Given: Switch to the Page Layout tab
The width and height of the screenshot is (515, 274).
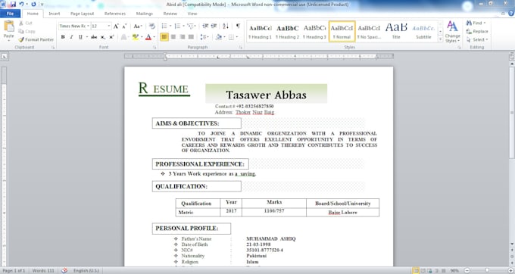Looking at the screenshot, I should point(82,14).
